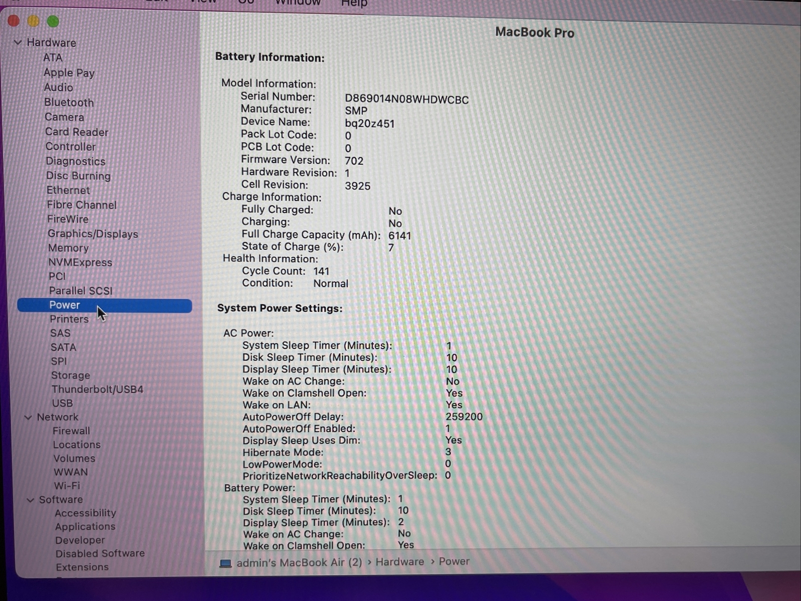Click the Manufacturer value SMP

pos(356,111)
